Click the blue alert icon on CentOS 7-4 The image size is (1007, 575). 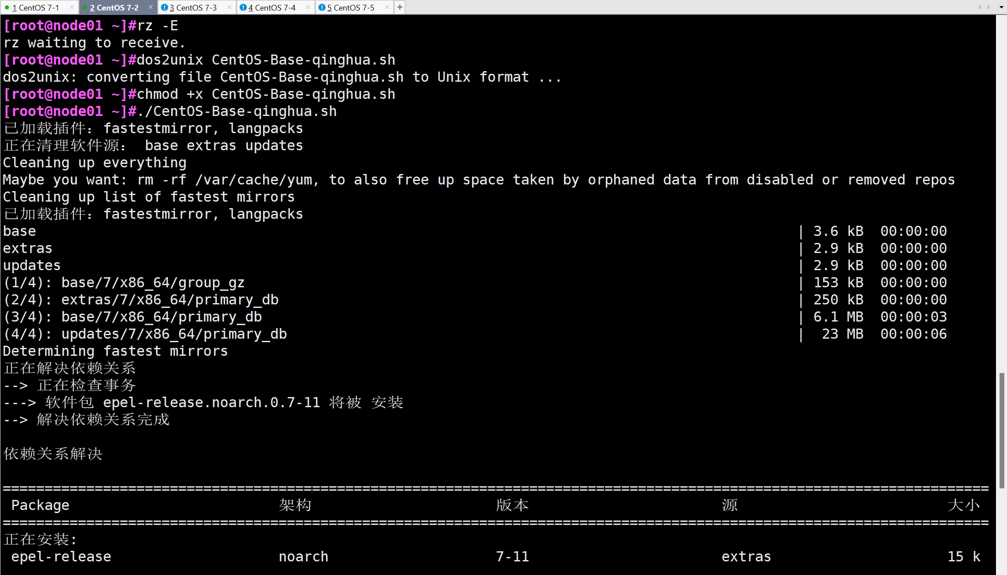click(243, 7)
